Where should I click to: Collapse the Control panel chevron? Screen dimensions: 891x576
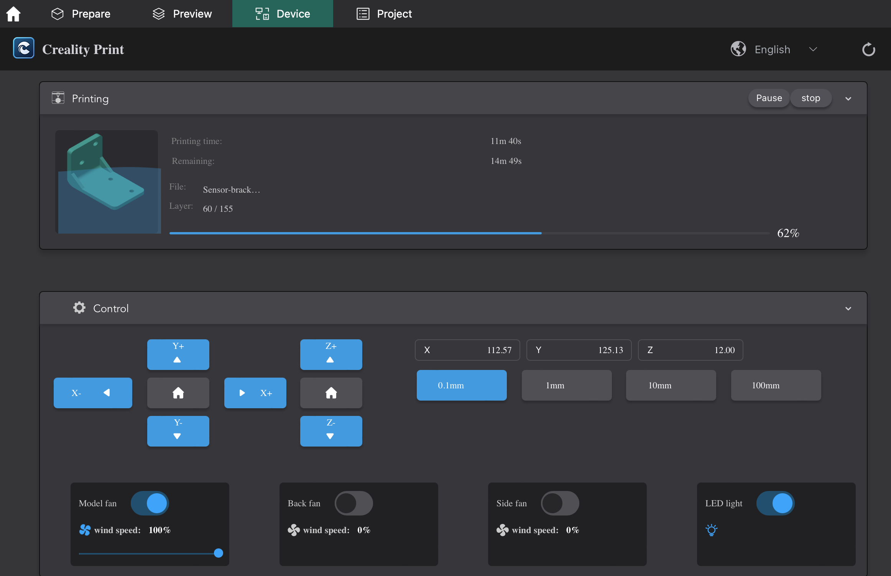[848, 309]
